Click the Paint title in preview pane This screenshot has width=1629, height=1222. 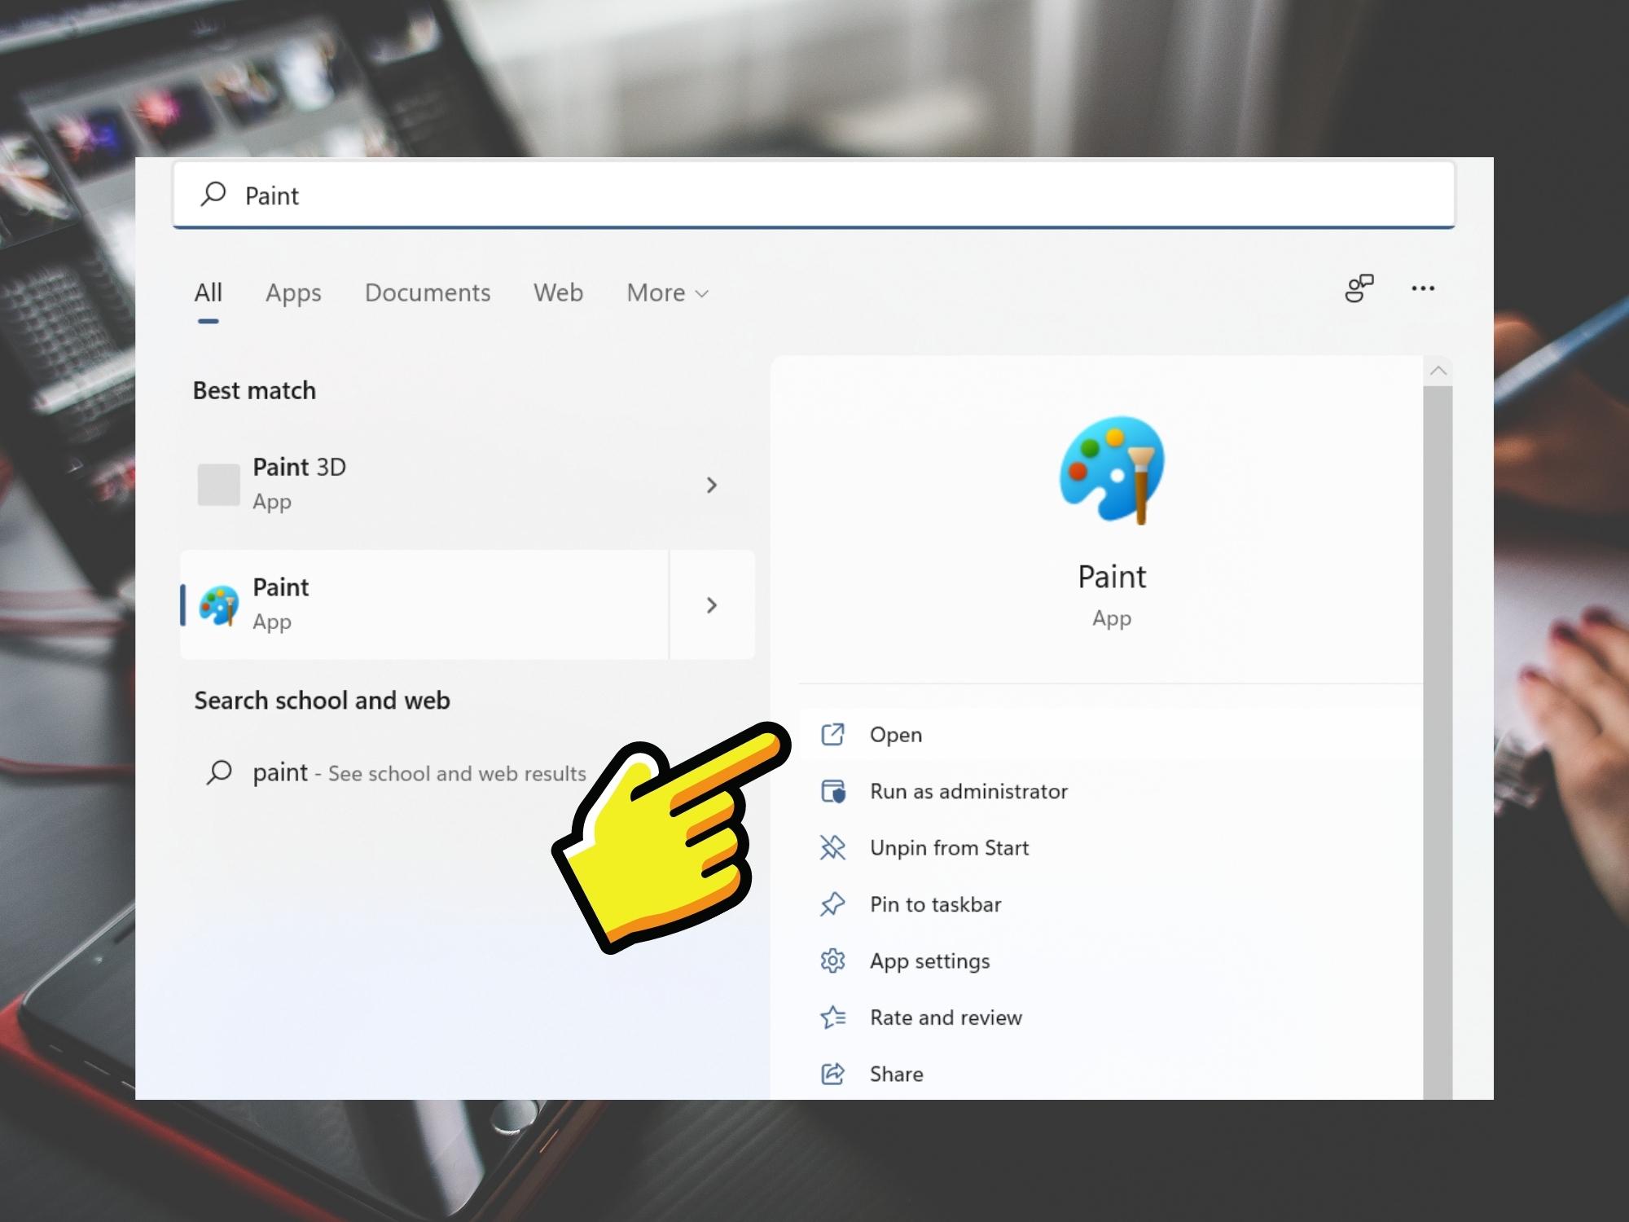click(1112, 577)
